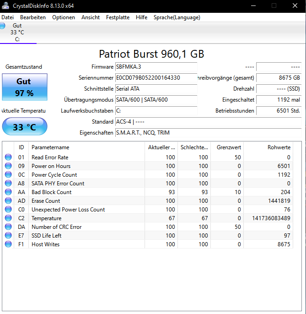
Task: Click the Rohwerte column header
Action: [x=268, y=147]
